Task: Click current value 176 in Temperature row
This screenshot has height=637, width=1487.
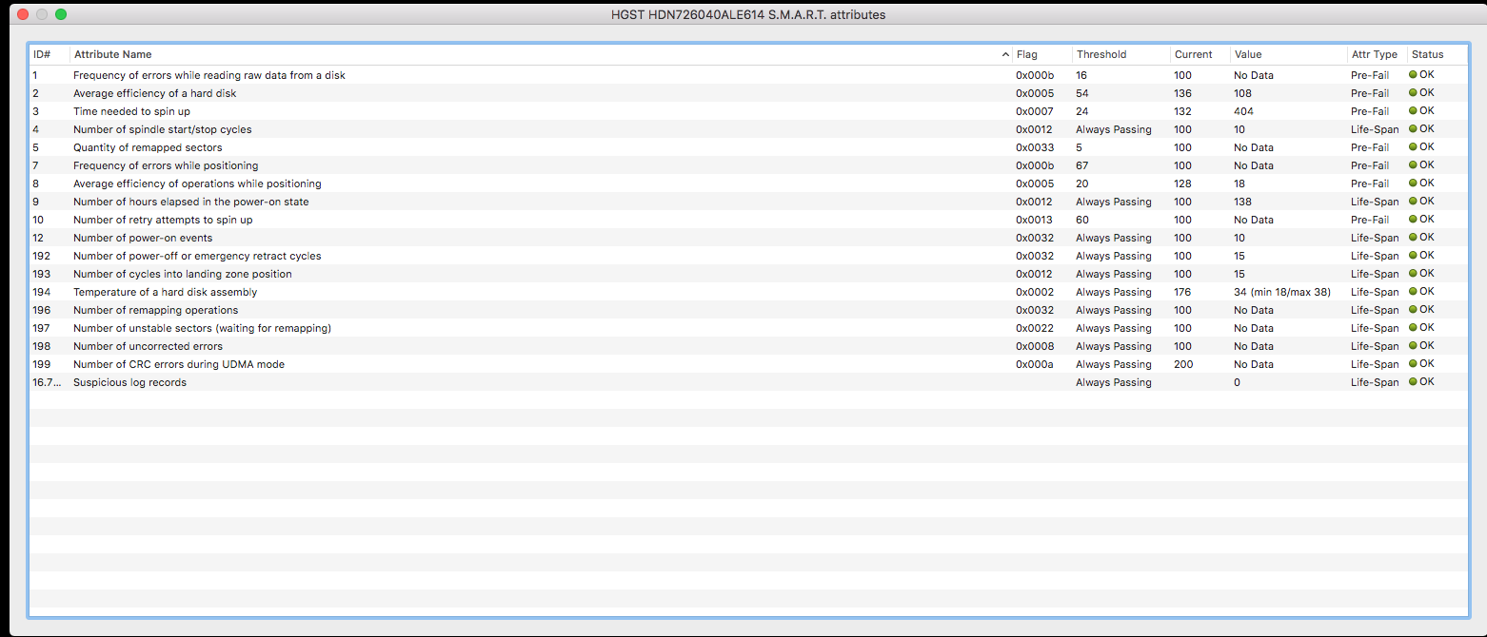Action: [1182, 292]
